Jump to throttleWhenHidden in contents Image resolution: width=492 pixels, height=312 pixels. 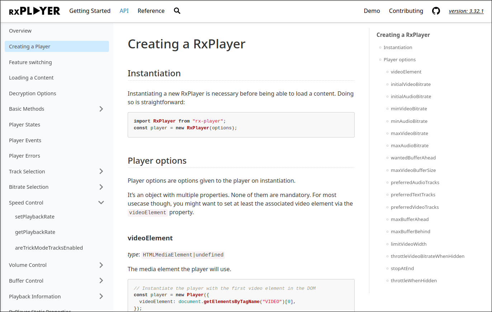click(414, 280)
